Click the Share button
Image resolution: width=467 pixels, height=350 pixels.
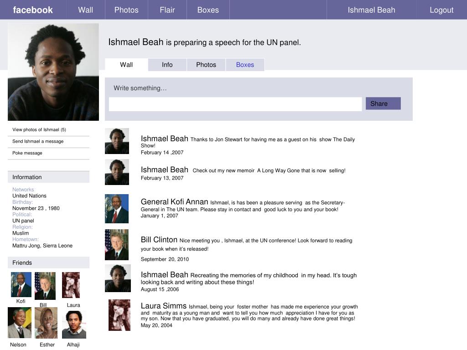tap(383, 103)
